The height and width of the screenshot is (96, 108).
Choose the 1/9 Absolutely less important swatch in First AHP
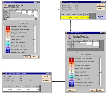coord(8,52)
